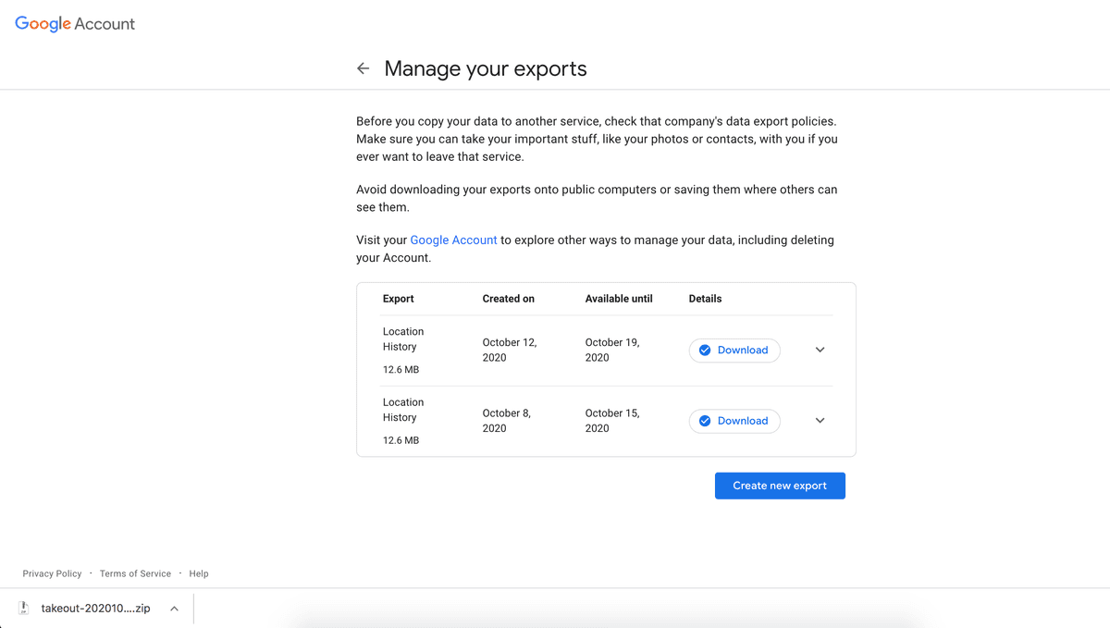Open the Terms of Service footer link
This screenshot has width=1110, height=628.
pyautogui.click(x=135, y=573)
